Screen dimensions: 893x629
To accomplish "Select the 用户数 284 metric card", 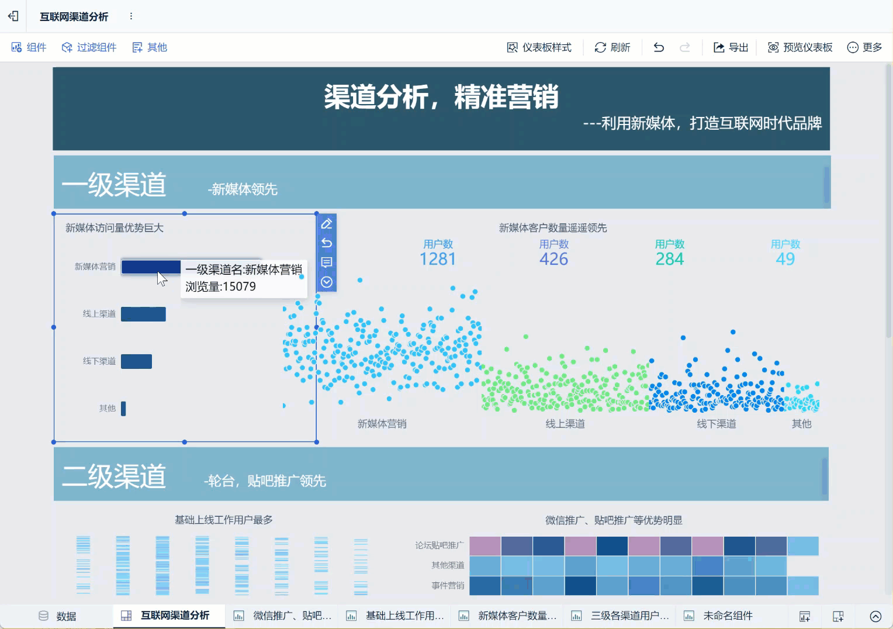I will click(669, 253).
